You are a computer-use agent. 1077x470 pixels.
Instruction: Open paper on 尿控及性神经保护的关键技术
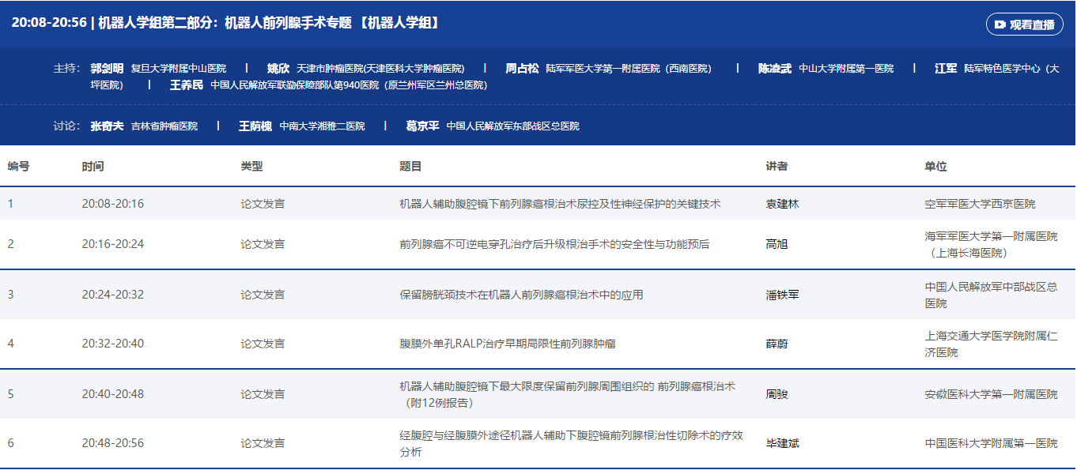pyautogui.click(x=560, y=204)
